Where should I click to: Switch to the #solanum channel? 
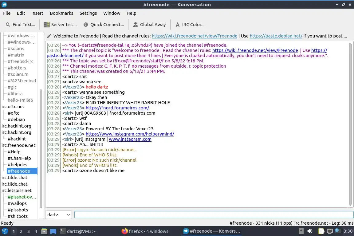[x=18, y=74]
